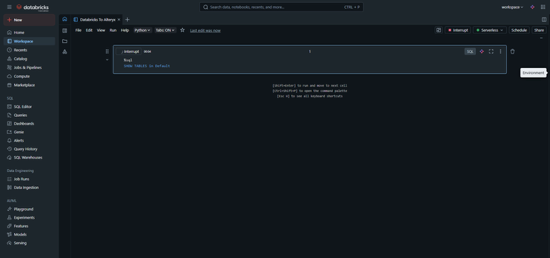Add a new tab with plus
550x258 pixels.
click(x=127, y=20)
